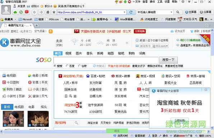Select the 谷歌 radio button
214x138 pixels.
point(79,66)
